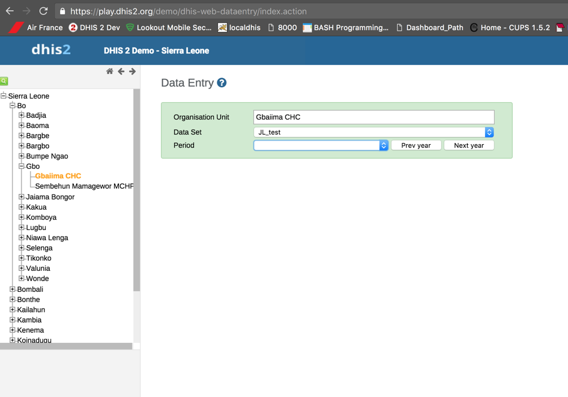Open the Air France bookmark
Image resolution: width=568 pixels, height=397 pixels.
tap(37, 28)
